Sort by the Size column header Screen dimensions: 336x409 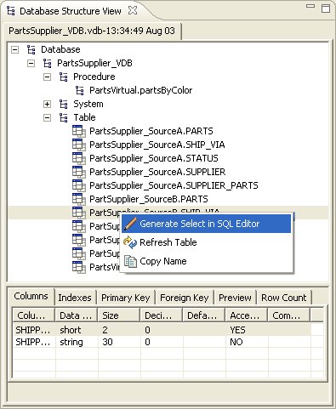(x=119, y=315)
